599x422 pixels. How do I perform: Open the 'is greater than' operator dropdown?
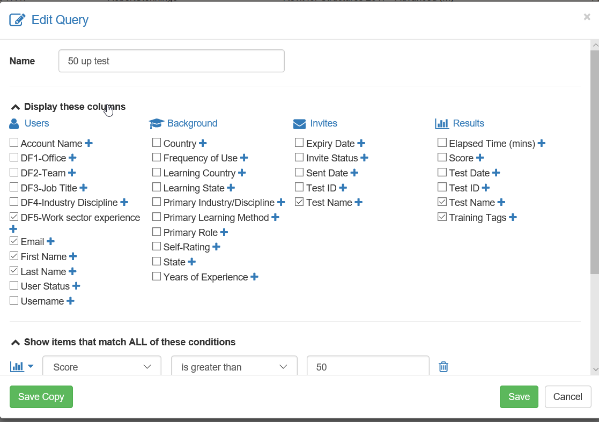pyautogui.click(x=234, y=367)
